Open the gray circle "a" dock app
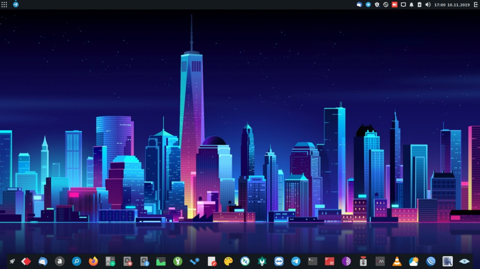Image resolution: width=480 pixels, height=269 pixels. [x=60, y=261]
